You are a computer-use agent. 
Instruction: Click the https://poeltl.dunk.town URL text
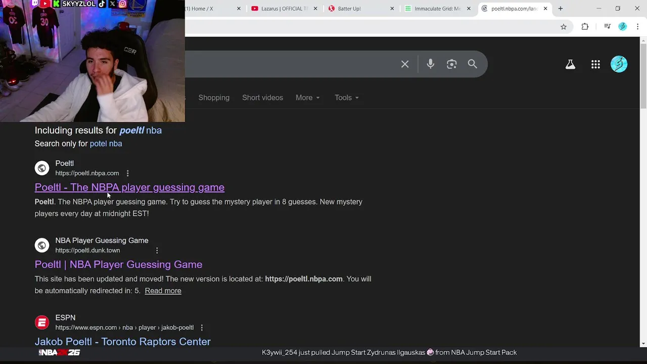coord(87,250)
